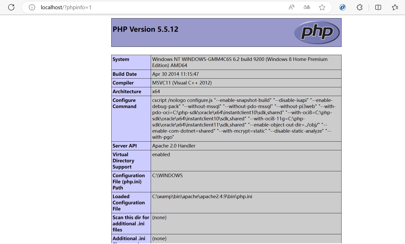Select the C:\WINDOWS path value
The image size is (405, 244).
click(x=167, y=175)
